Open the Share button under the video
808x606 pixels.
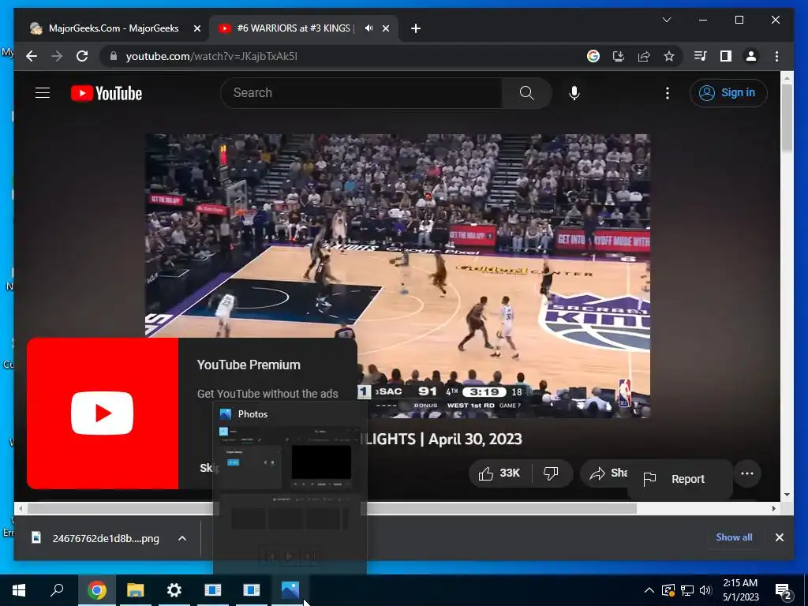pos(606,473)
